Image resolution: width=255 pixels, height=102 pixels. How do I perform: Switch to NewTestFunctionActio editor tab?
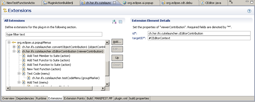(x=21, y=3)
